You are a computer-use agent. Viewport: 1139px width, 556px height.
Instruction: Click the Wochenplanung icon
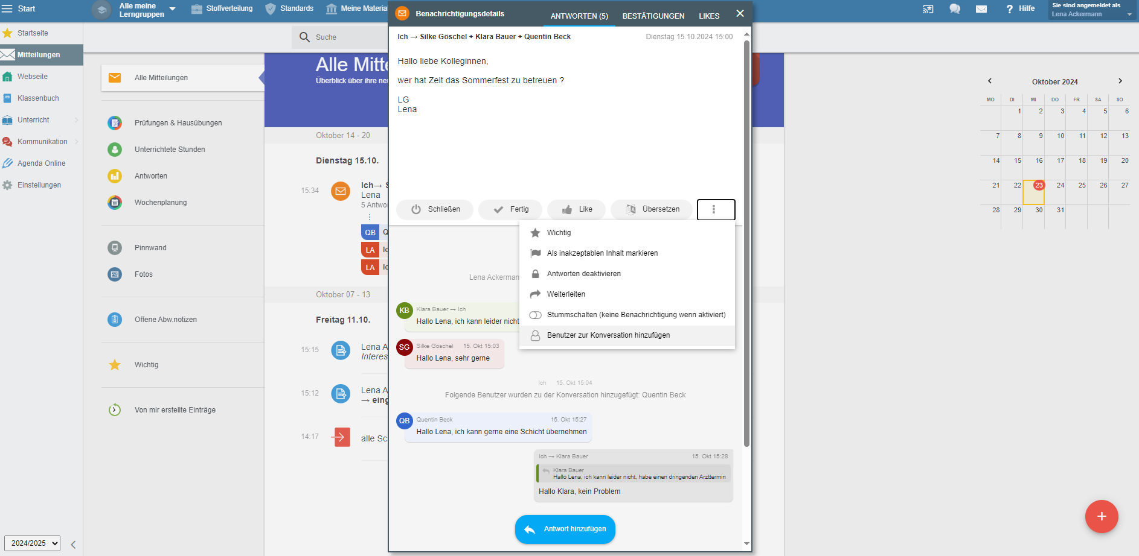[x=115, y=203]
